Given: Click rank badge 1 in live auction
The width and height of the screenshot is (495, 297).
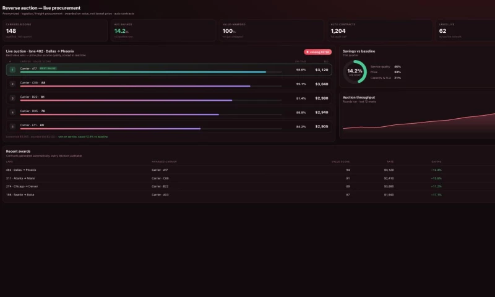Looking at the screenshot, I should tap(12, 70).
